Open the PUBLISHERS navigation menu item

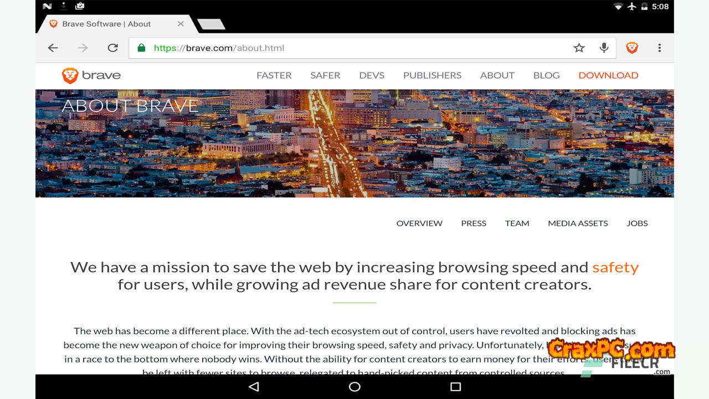(432, 75)
